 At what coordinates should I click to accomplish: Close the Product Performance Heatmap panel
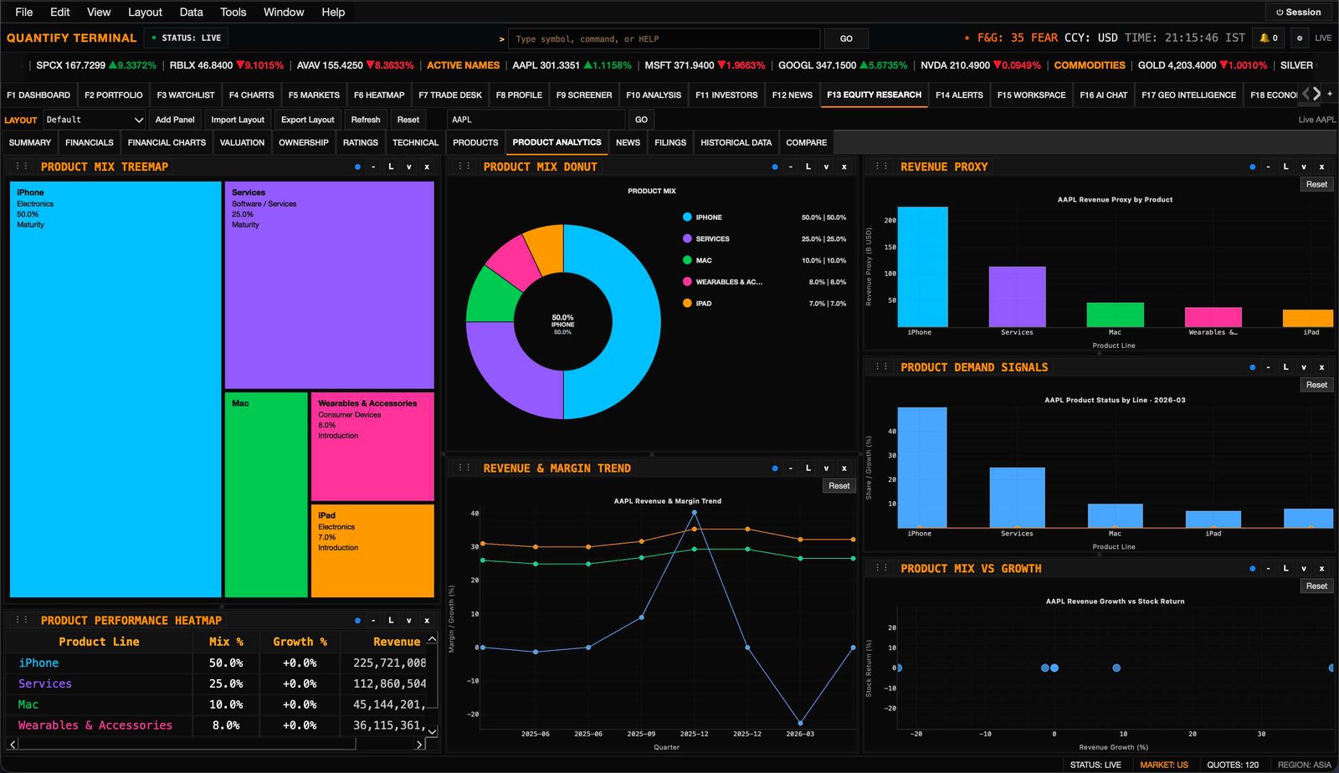(427, 621)
